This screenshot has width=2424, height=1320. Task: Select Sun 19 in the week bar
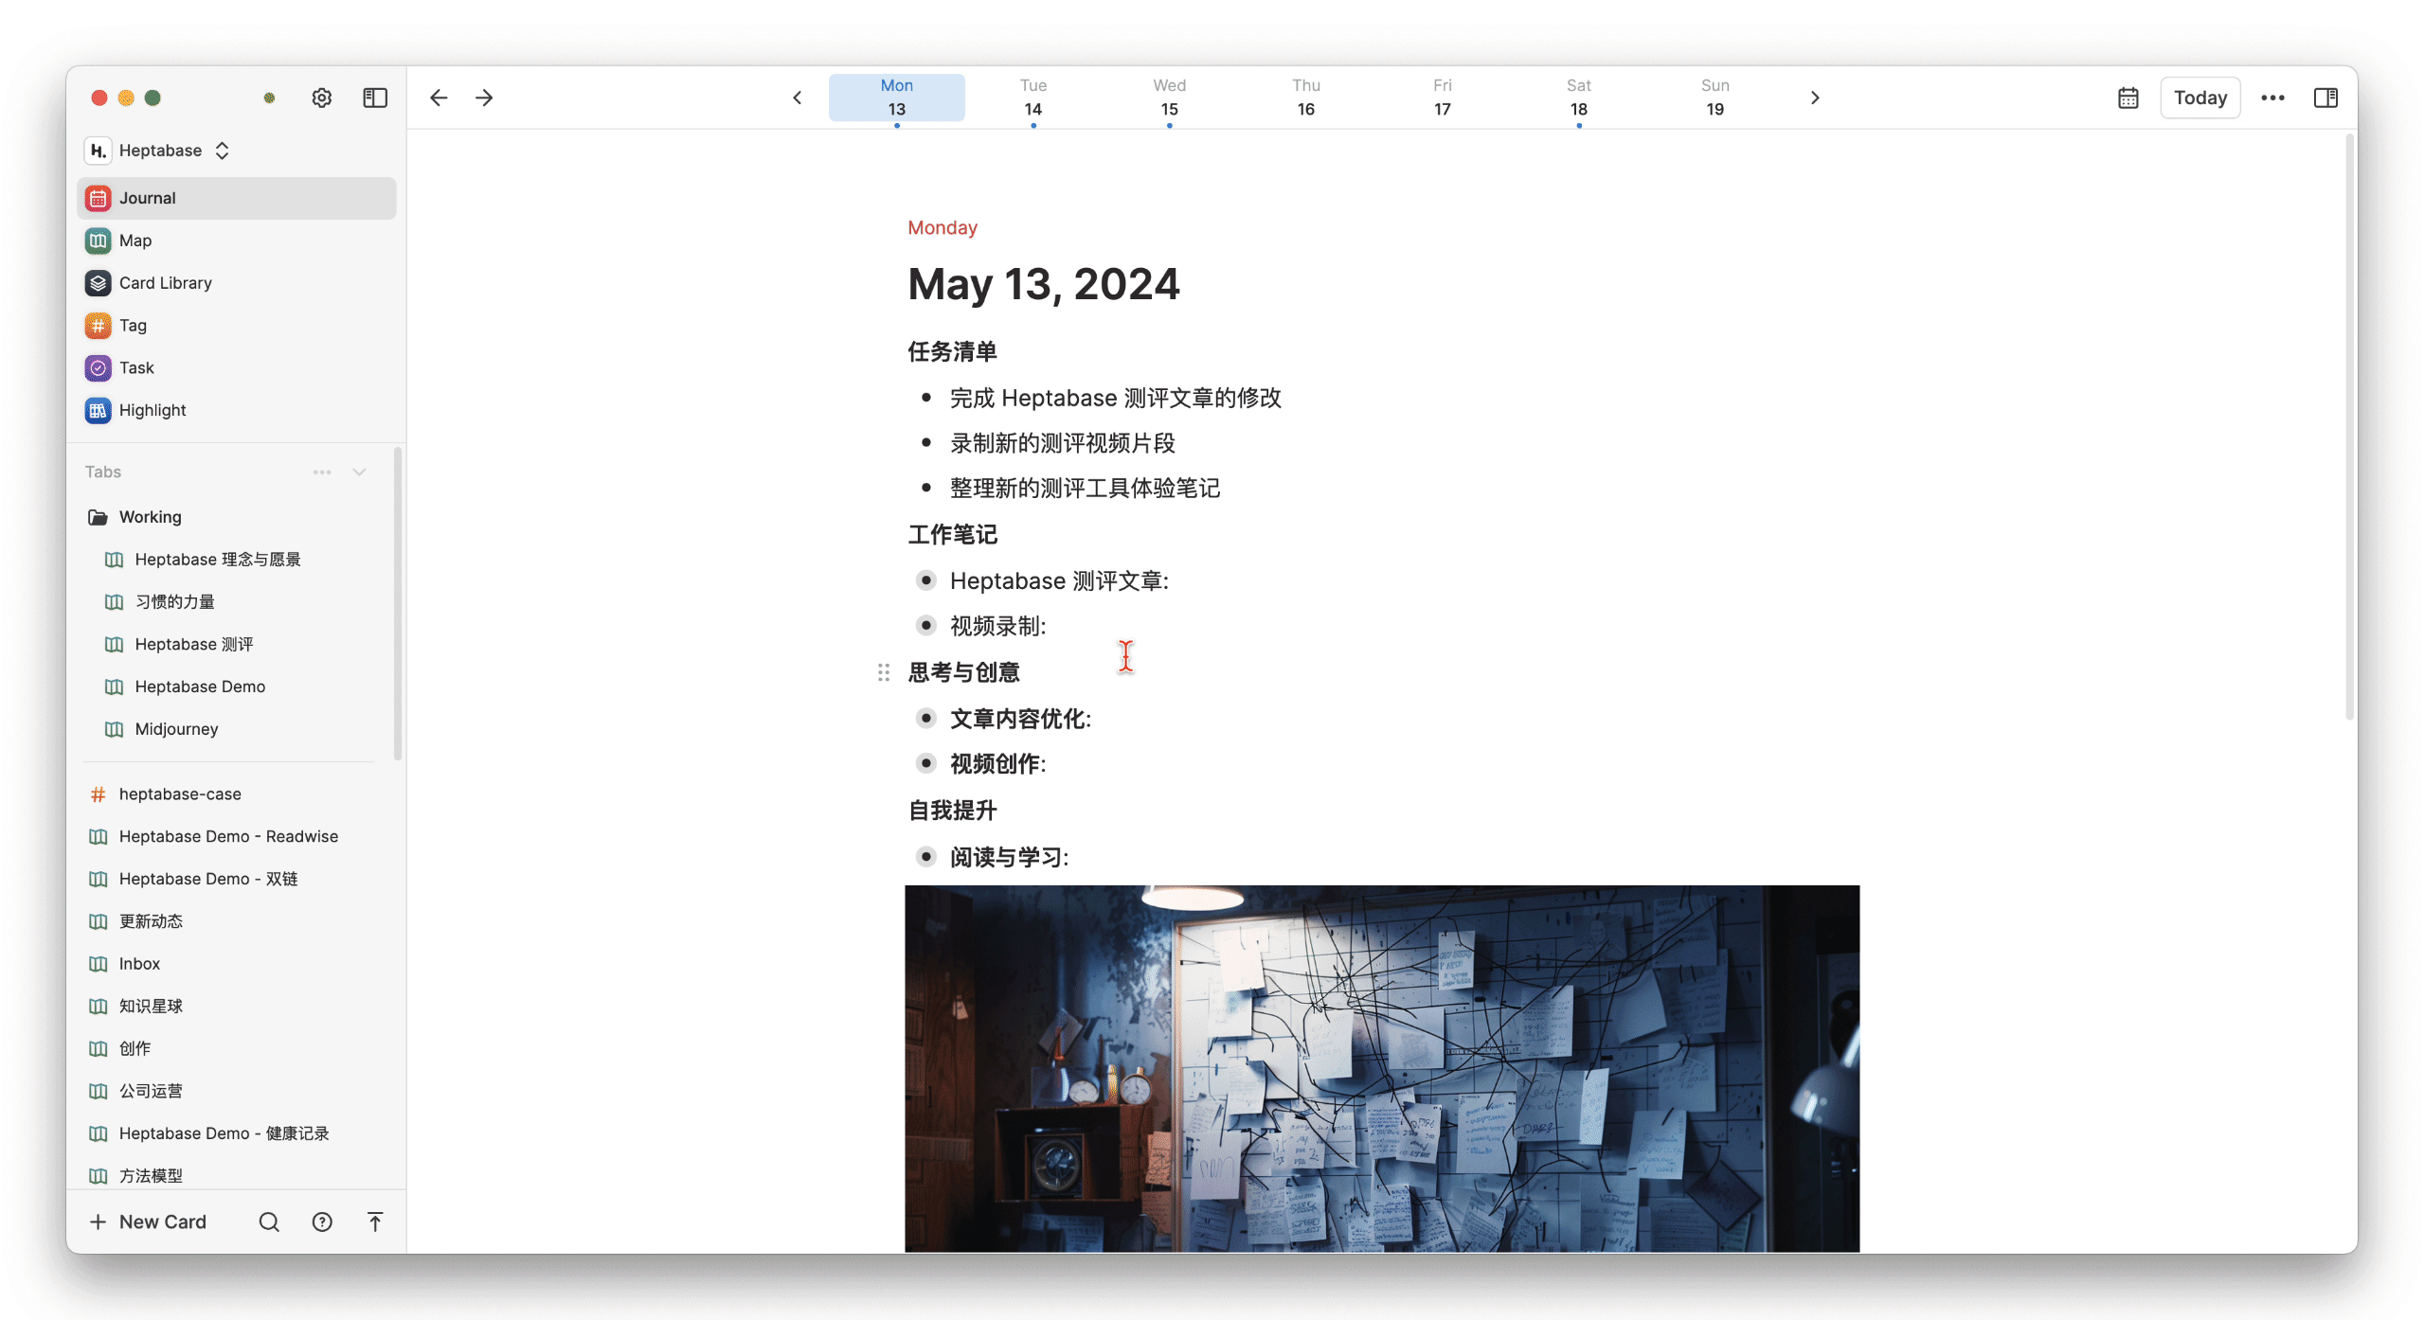pyautogui.click(x=1715, y=98)
